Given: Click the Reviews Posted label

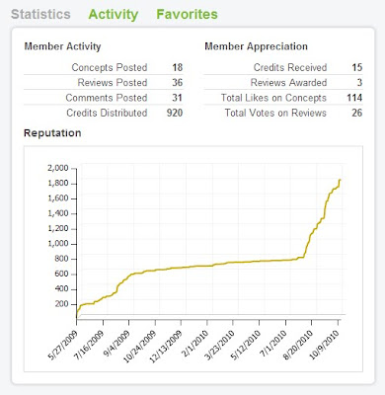Looking at the screenshot, I should [x=113, y=83].
